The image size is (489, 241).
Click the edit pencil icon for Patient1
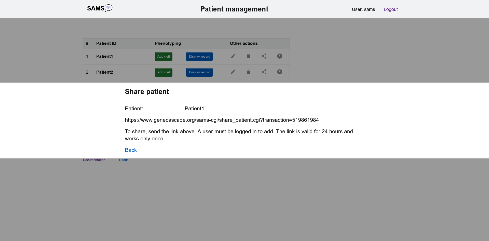coord(233,56)
